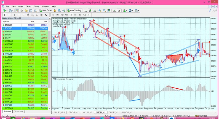This screenshot has height=119, width=219.
Task: Select the text label tool
Action: coord(41,15)
